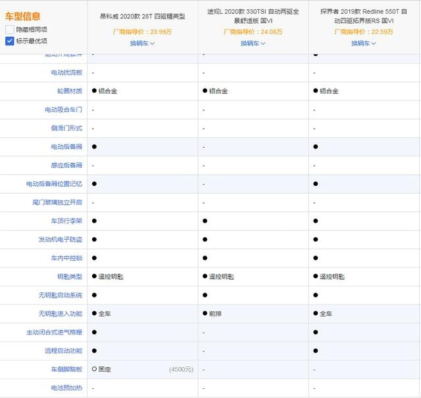
Task: Open the 途观L 2020款 330TSI model title
Action: click(x=253, y=16)
